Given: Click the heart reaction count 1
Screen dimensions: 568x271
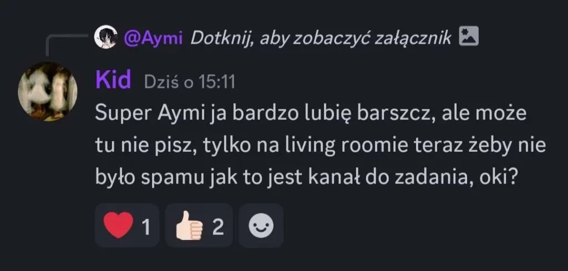Looking at the screenshot, I should (x=146, y=228).
